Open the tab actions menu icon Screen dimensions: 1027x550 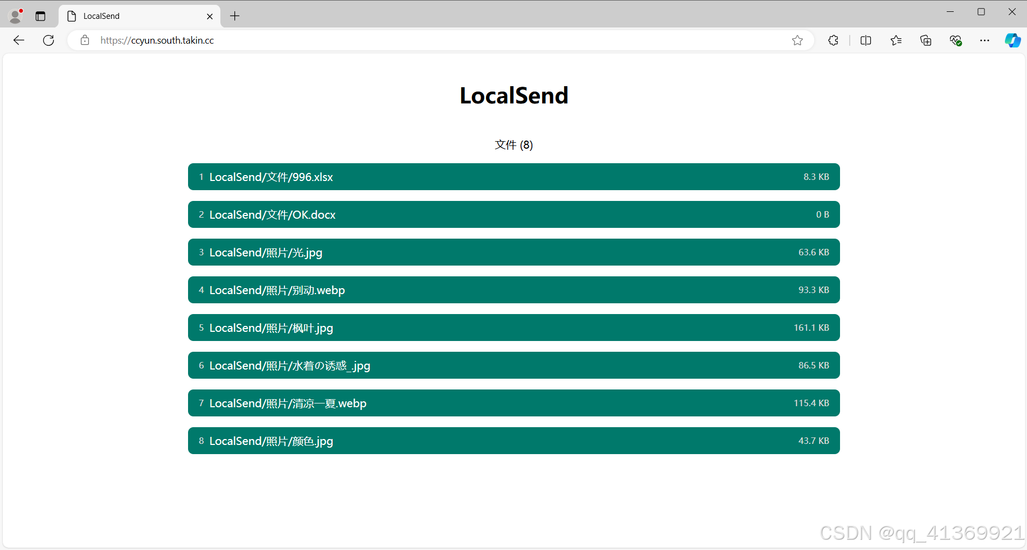click(x=40, y=16)
